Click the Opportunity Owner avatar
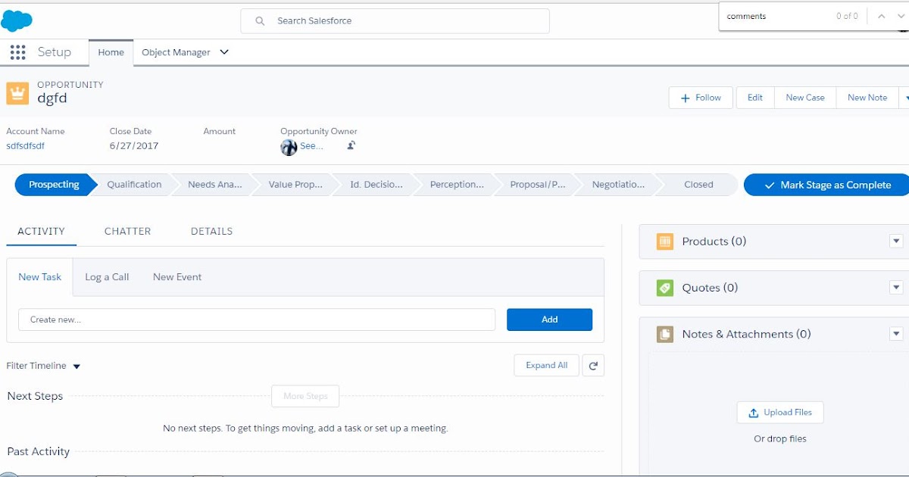The width and height of the screenshot is (909, 477). tap(289, 146)
